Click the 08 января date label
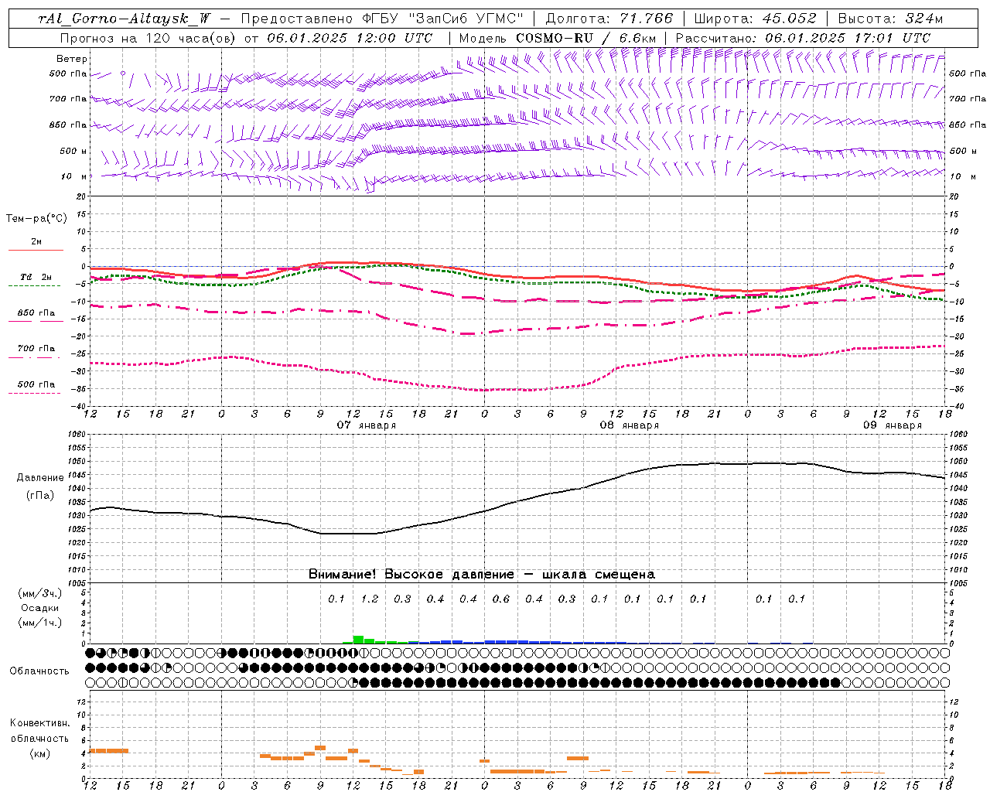Image resolution: width=990 pixels, height=792 pixels. coord(630,425)
